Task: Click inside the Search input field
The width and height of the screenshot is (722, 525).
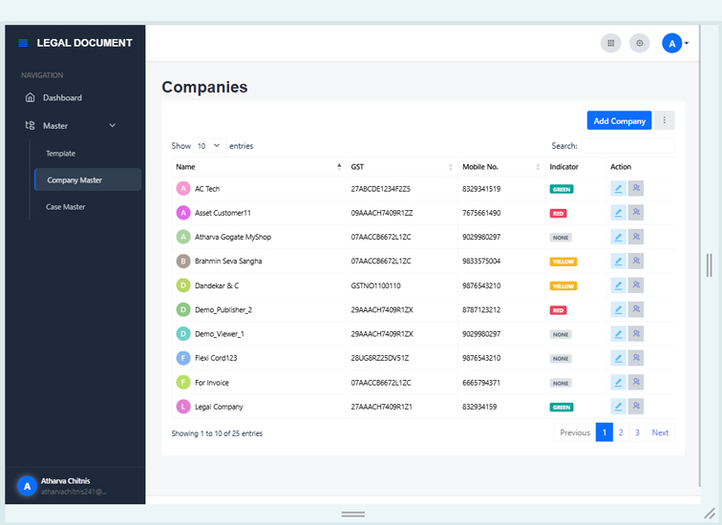Action: (627, 146)
